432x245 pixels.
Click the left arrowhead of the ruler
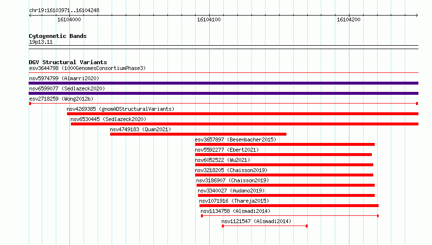pos(30,15)
